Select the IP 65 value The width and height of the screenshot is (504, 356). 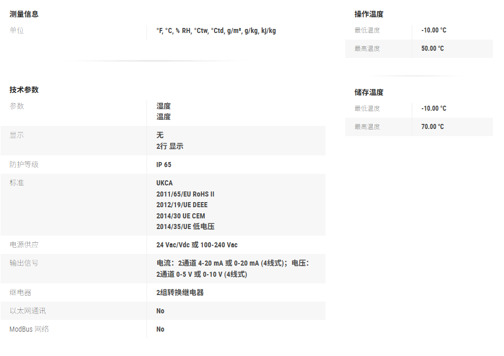point(164,165)
